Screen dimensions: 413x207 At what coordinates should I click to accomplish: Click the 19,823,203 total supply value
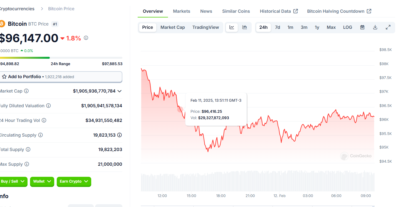click(110, 149)
